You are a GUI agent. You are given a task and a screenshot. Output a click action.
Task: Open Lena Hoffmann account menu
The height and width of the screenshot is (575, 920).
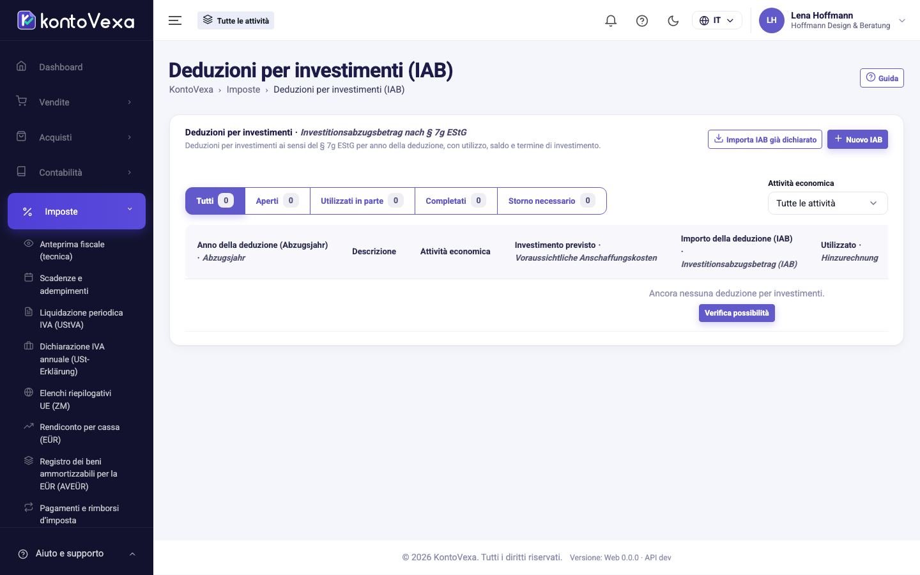(x=832, y=20)
